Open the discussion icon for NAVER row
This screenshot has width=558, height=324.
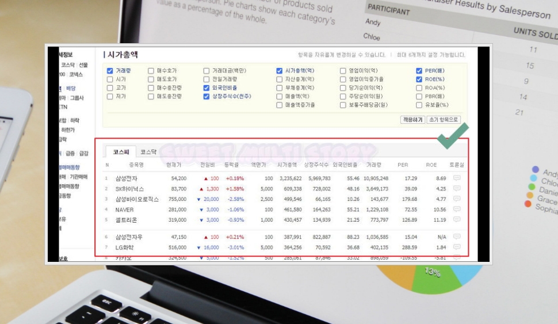coord(457,209)
